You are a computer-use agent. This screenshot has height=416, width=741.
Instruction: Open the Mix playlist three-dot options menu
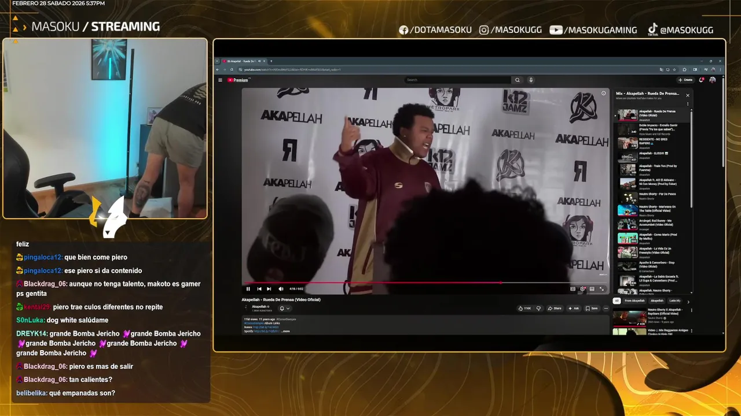(688, 105)
